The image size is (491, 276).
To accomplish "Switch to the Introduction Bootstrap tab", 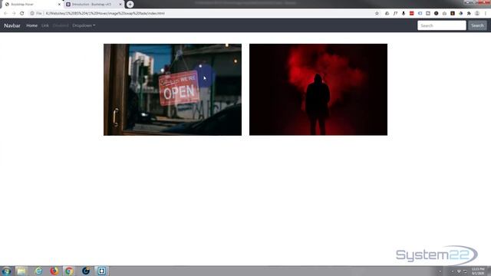I will click(x=91, y=5).
